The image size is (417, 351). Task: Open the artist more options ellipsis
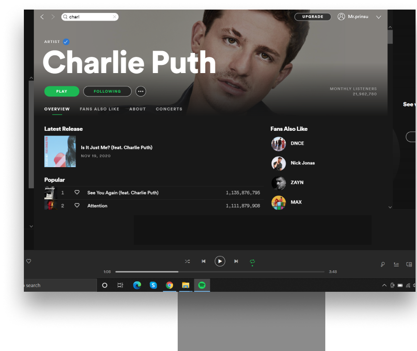(x=141, y=91)
